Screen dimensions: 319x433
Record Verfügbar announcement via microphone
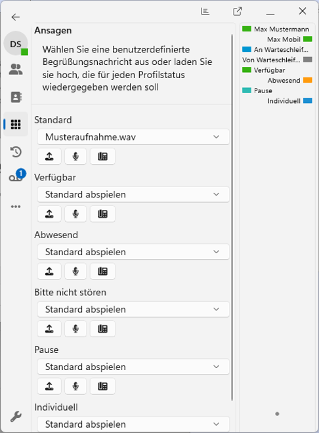(75, 214)
